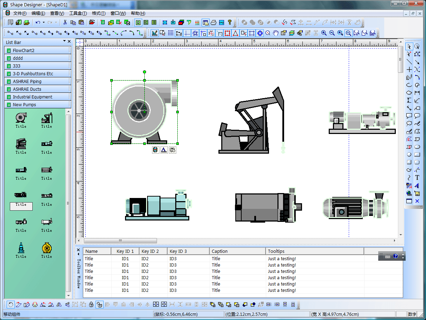
Task: Select the arrow pointer selection tool
Action: click(409, 46)
